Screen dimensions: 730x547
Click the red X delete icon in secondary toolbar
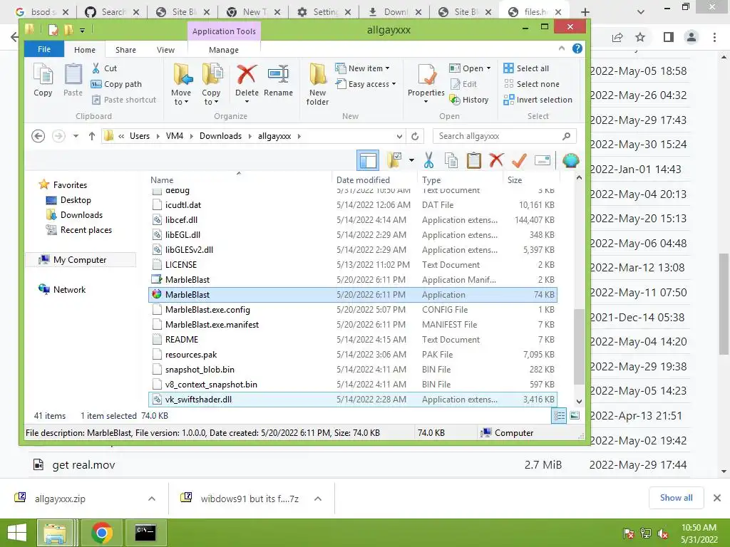click(496, 160)
